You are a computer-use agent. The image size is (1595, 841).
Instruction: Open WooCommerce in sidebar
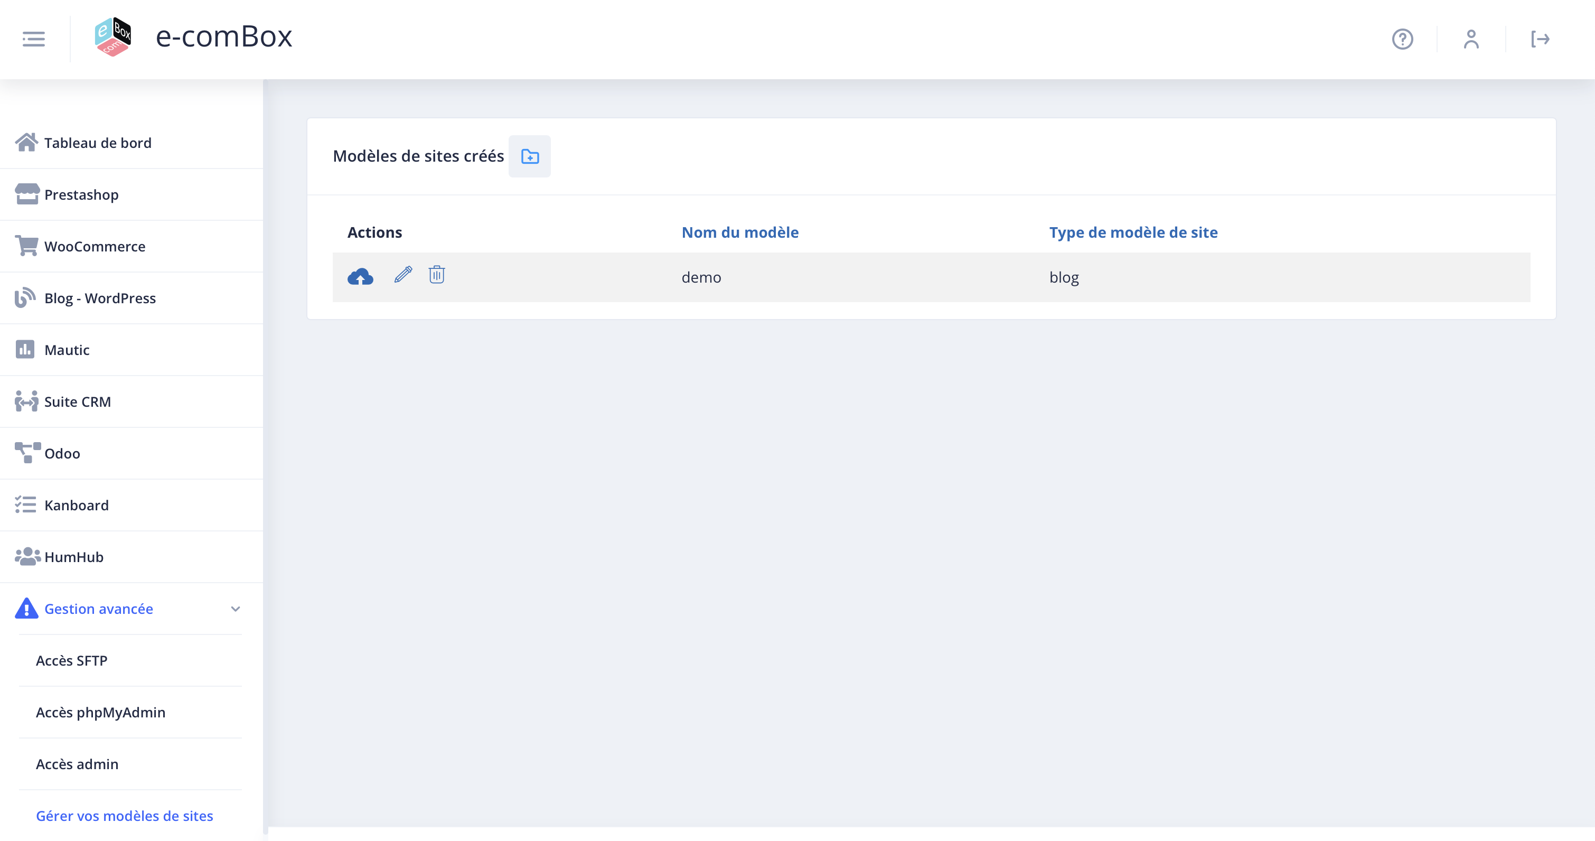95,247
